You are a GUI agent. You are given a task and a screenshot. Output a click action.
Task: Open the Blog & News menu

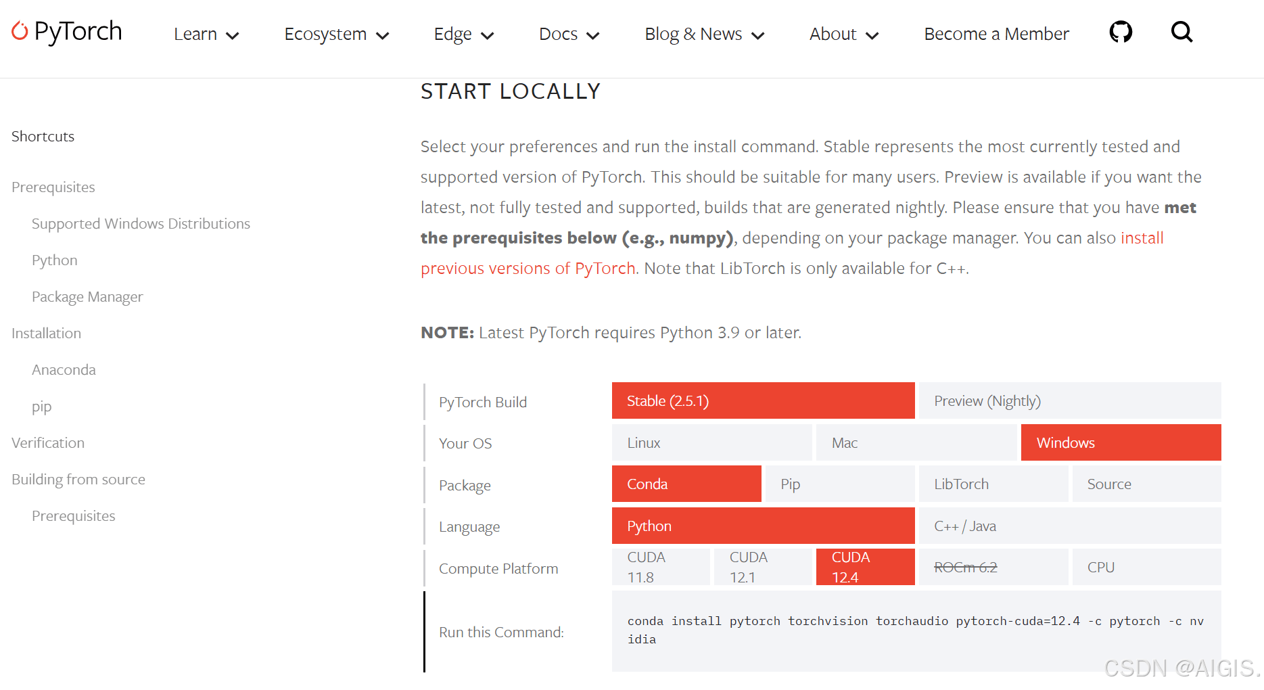tap(704, 34)
